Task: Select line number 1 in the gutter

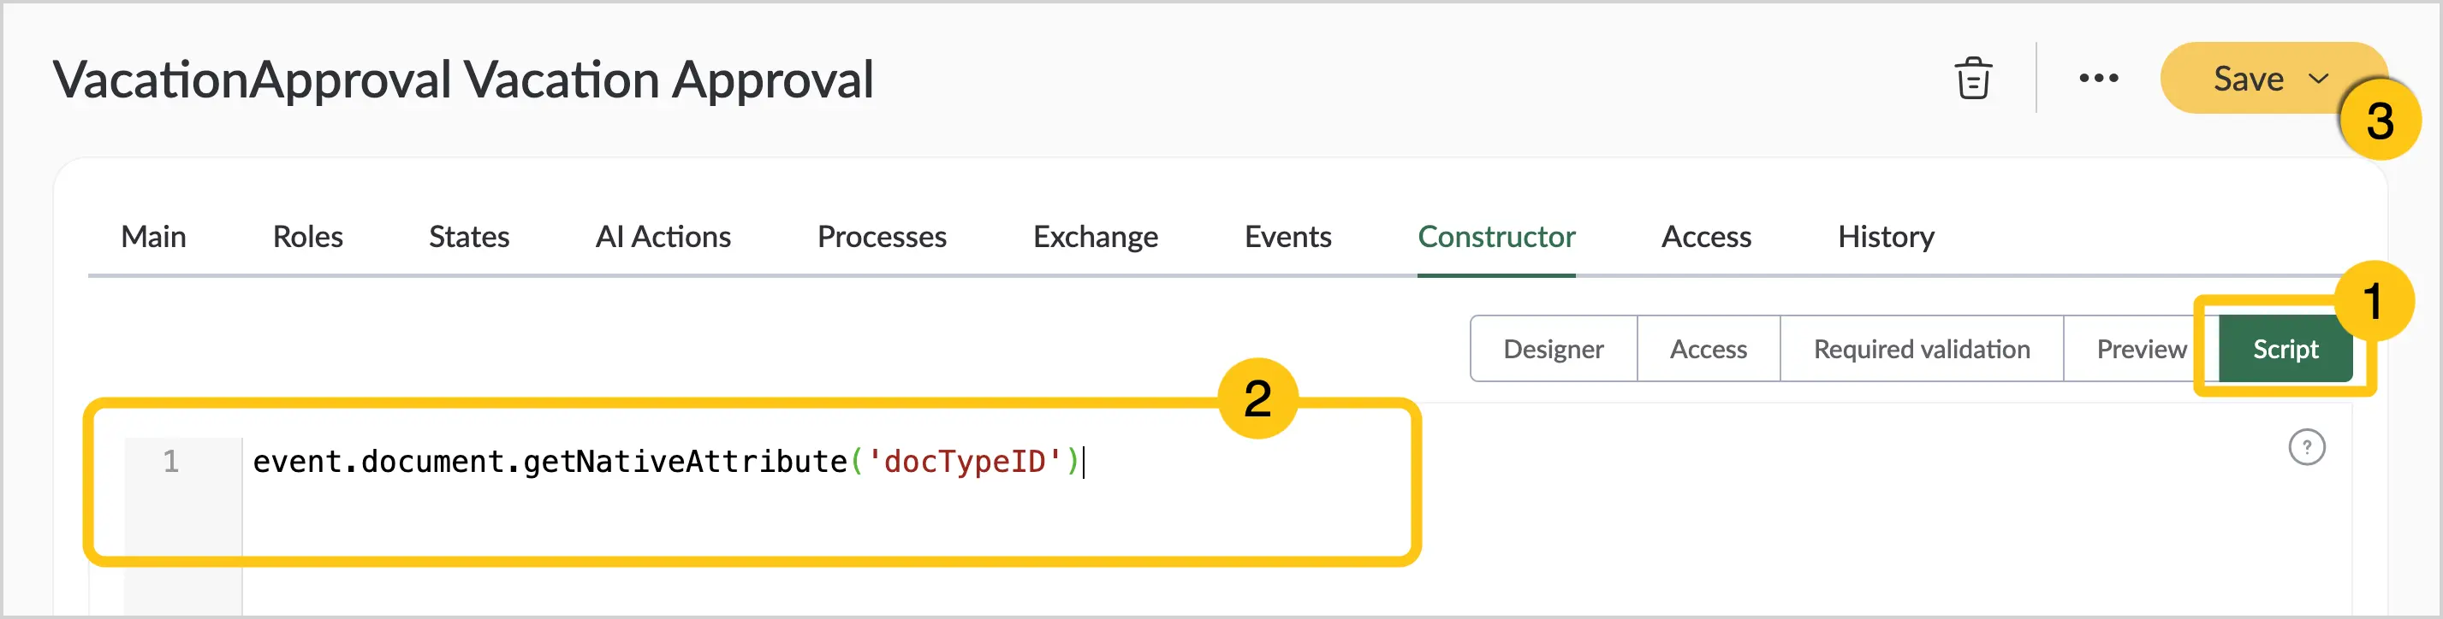Action: pyautogui.click(x=170, y=462)
